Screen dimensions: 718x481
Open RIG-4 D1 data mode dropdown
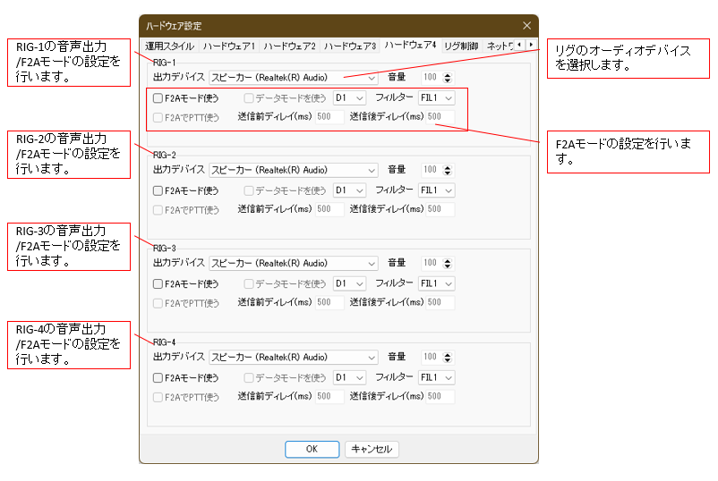pos(349,377)
